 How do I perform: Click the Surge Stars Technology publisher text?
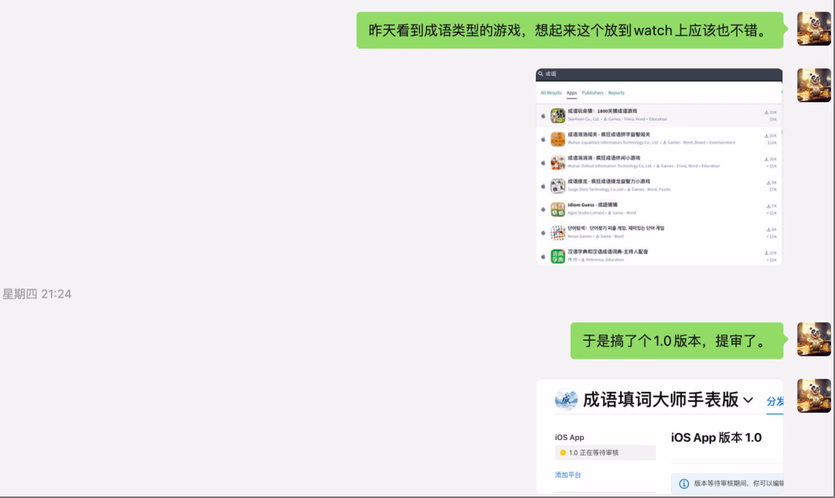click(x=595, y=189)
